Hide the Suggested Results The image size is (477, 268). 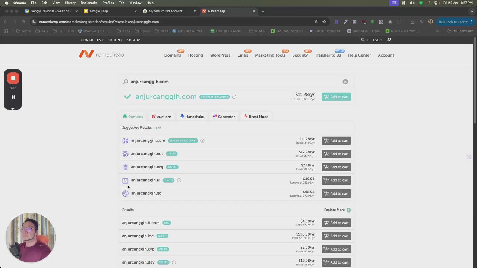pyautogui.click(x=158, y=128)
